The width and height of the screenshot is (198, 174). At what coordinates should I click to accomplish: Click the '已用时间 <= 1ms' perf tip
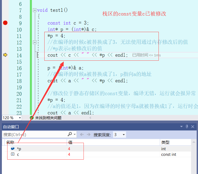[x=146, y=55]
